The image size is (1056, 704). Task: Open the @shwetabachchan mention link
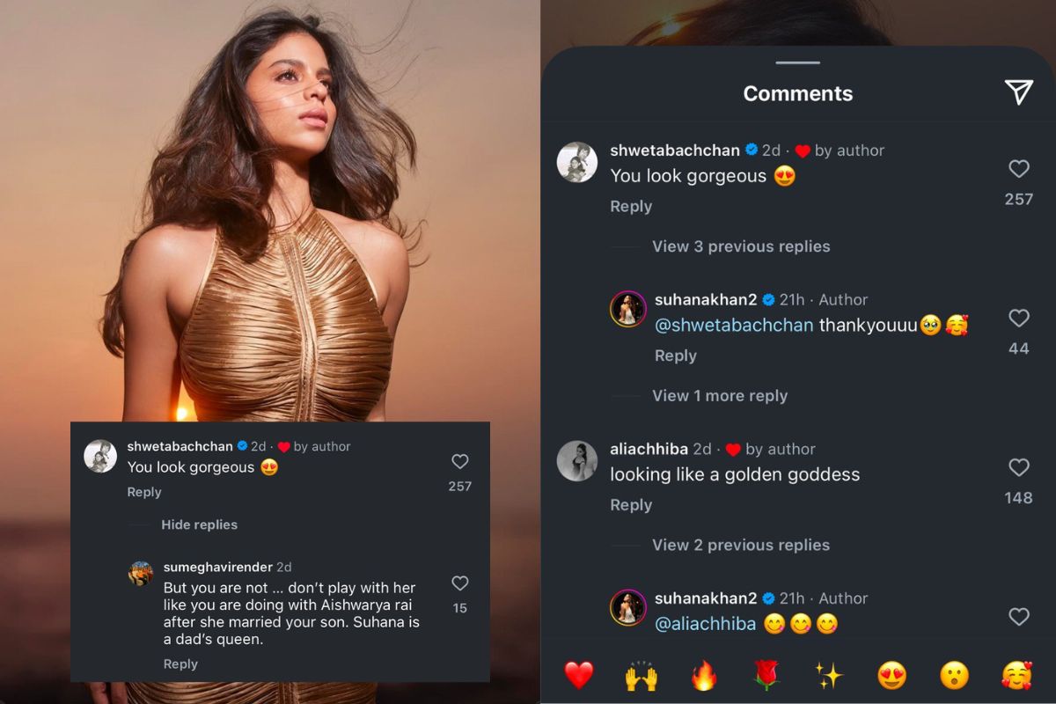coord(733,326)
